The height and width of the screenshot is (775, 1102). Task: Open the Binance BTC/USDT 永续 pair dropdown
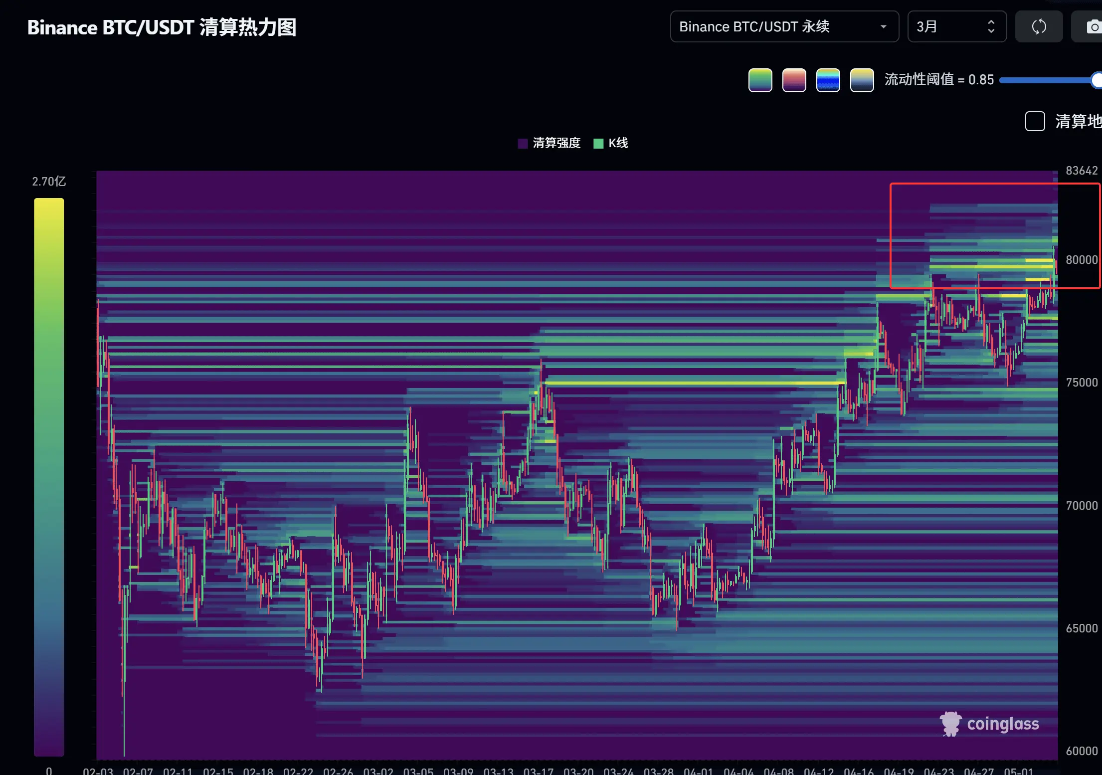point(784,26)
